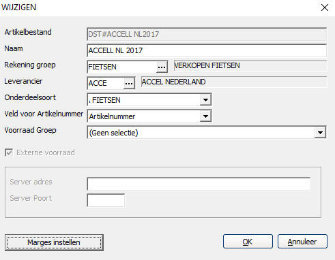Click the Marges instellen button
Image resolution: width=335 pixels, height=260 pixels.
tap(54, 242)
